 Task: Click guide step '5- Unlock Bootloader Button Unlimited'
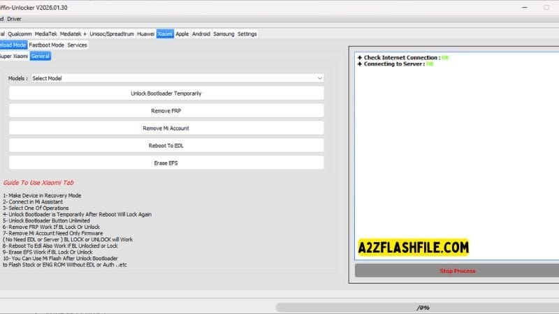tap(46, 220)
